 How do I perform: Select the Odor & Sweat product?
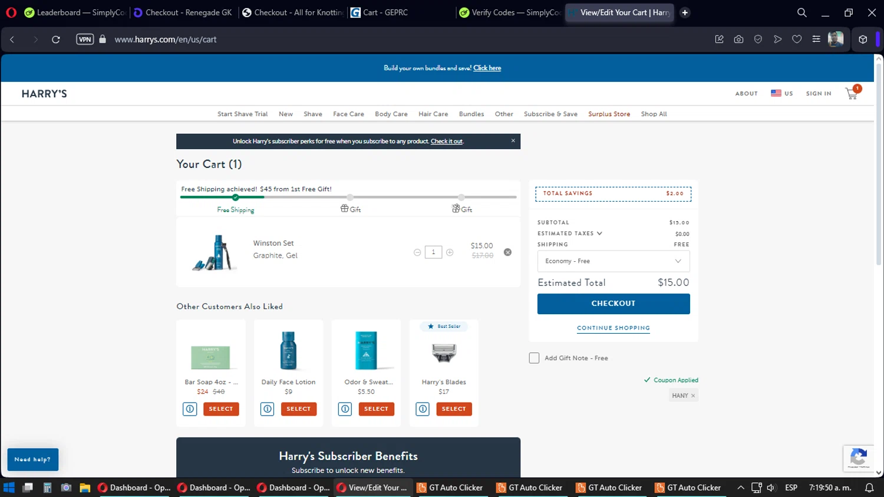coord(376,409)
